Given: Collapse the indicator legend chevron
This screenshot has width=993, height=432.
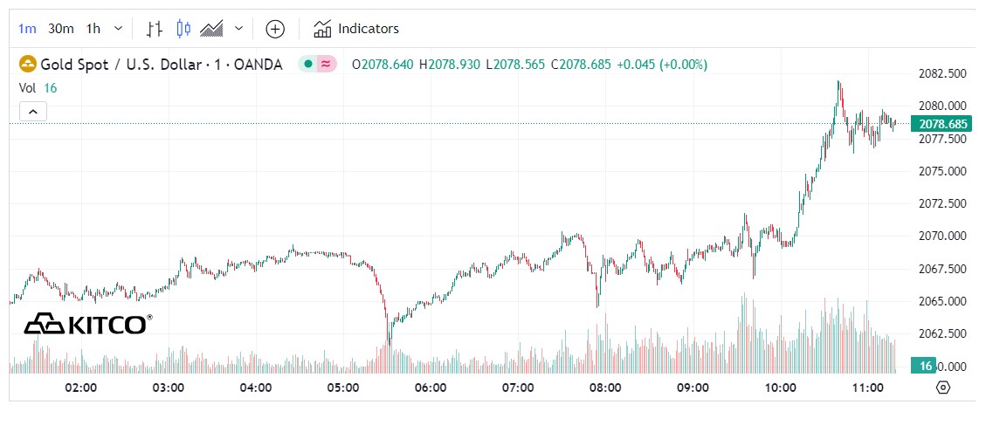Looking at the screenshot, I should click(32, 112).
